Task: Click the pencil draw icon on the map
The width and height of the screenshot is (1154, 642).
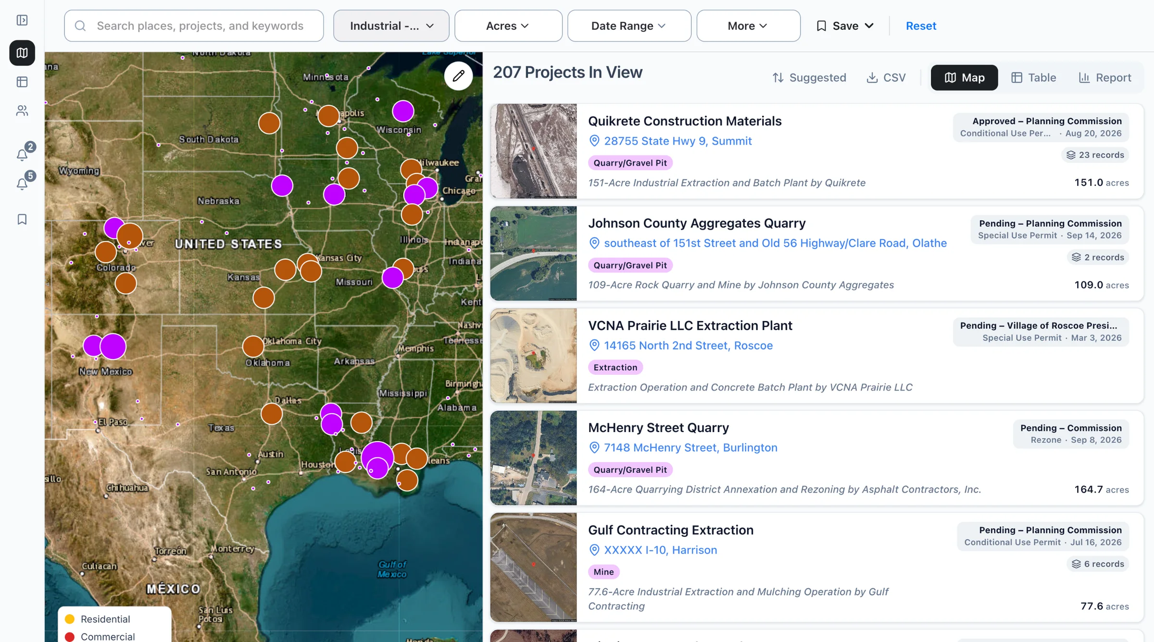Action: click(x=458, y=75)
